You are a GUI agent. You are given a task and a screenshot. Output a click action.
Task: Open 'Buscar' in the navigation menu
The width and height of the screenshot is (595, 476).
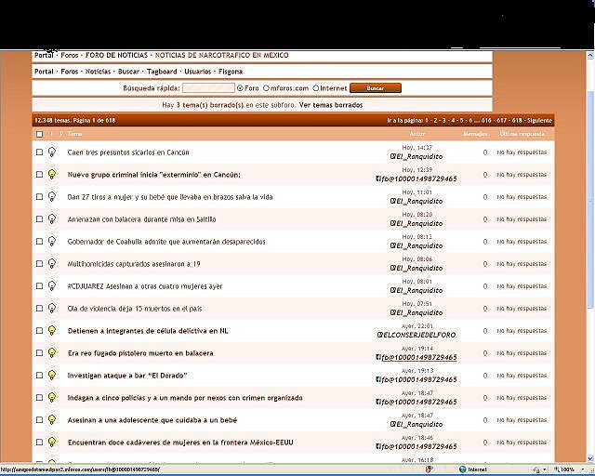[128, 72]
